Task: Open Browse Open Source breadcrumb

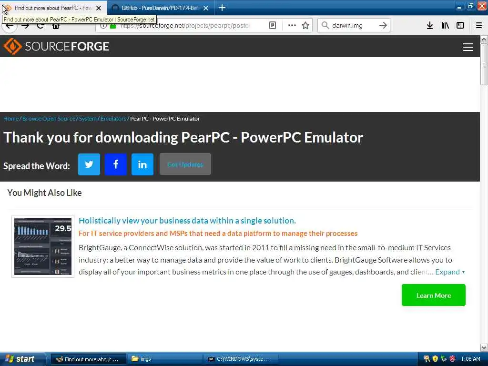Action: pyautogui.click(x=49, y=119)
